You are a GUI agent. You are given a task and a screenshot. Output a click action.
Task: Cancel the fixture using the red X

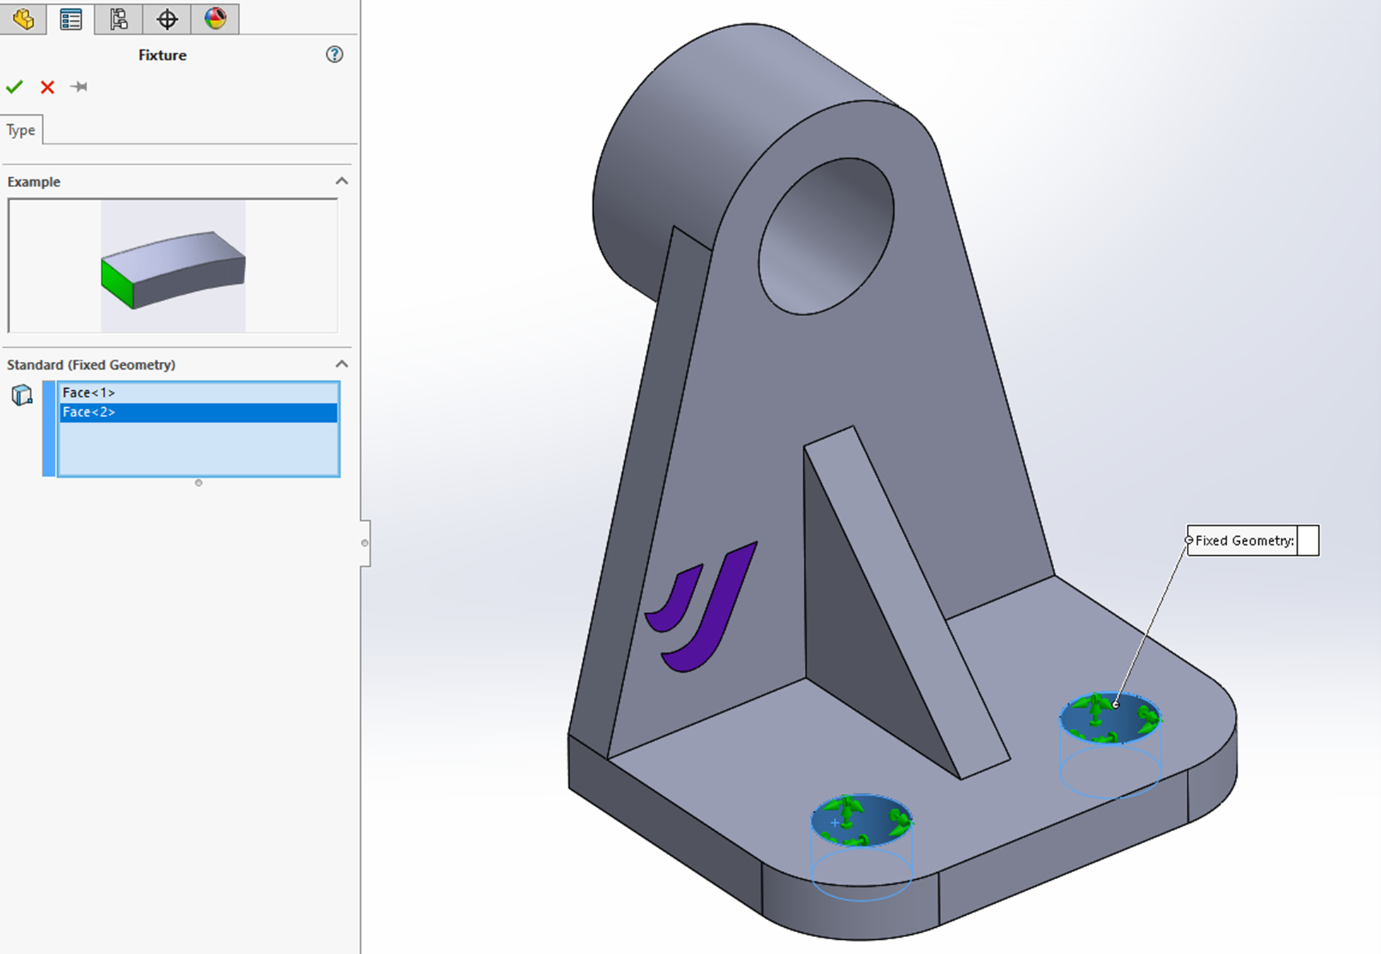(47, 87)
